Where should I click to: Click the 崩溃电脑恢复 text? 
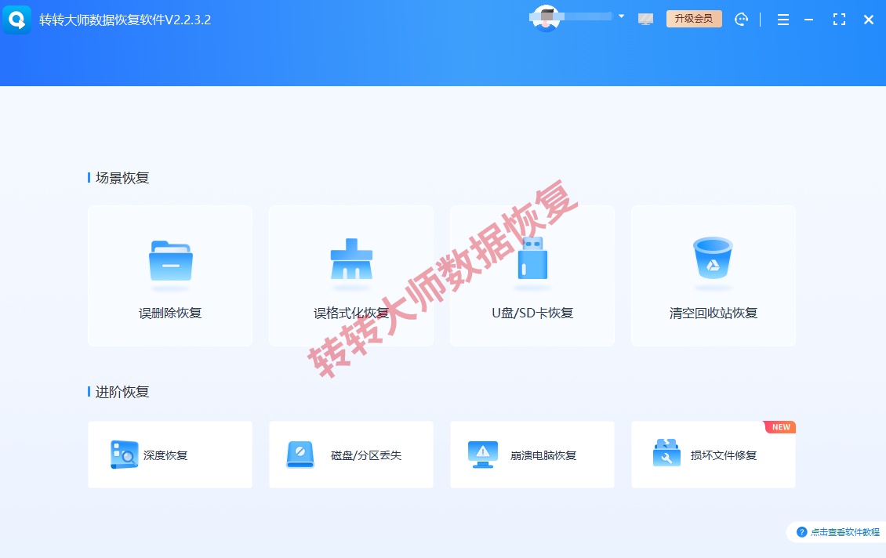[x=543, y=455]
